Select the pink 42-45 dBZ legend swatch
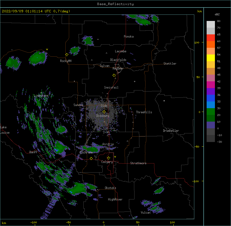 (x=211, y=78)
